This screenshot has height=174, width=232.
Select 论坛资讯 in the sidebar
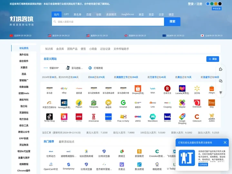[24, 48]
